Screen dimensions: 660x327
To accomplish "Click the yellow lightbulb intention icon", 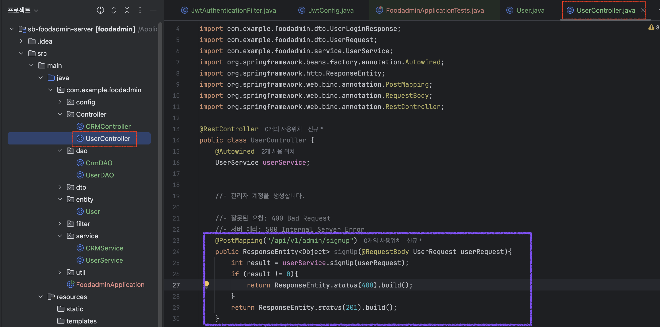I will pos(206,284).
